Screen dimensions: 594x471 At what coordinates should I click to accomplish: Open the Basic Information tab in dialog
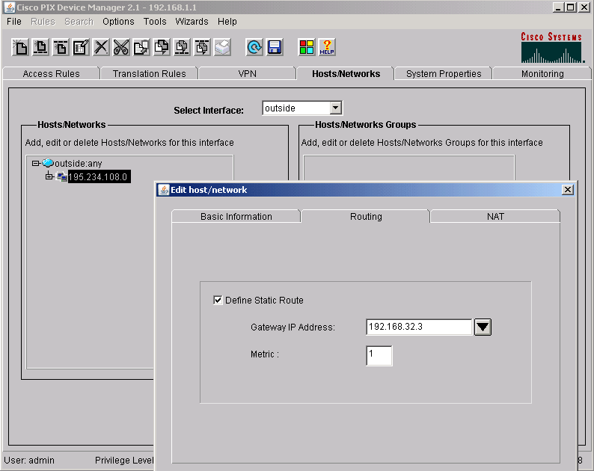click(x=236, y=216)
